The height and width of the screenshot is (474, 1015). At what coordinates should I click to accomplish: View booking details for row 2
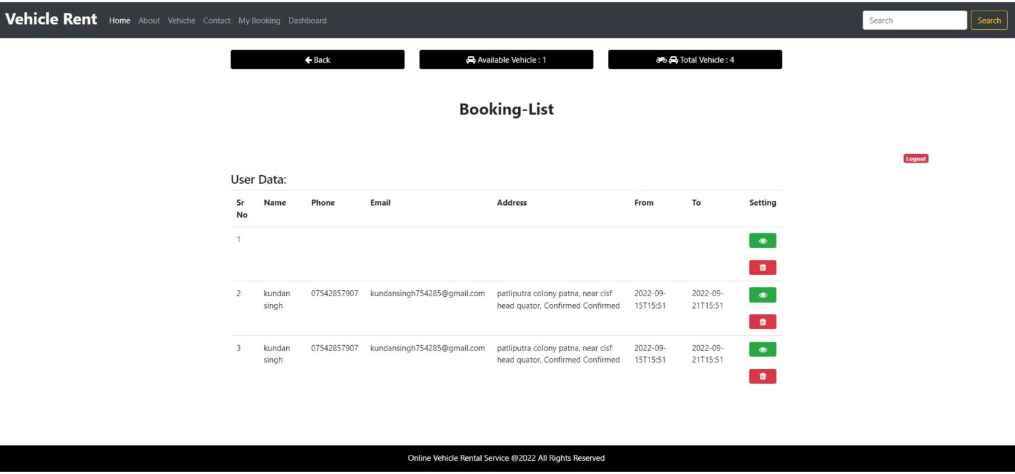click(762, 295)
